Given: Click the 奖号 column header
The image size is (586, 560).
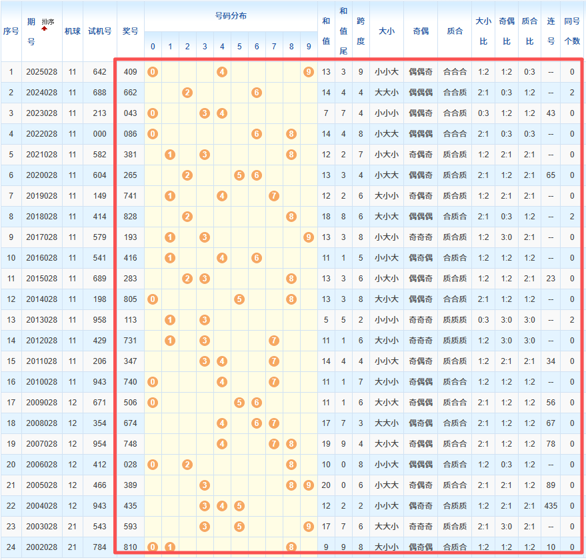Looking at the screenshot, I should pyautogui.click(x=131, y=31).
